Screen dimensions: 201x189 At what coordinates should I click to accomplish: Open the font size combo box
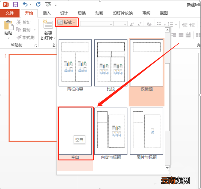point(120,24)
